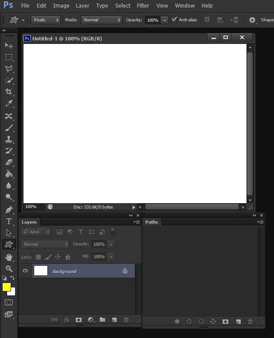Open the options bar Opacity slider arrow
The image size is (274, 338).
tap(164, 20)
